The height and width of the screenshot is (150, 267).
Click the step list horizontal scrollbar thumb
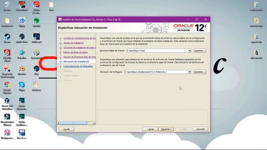(73, 123)
